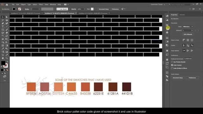Pick the Magic Wand tool
The height and width of the screenshot is (114, 203).
click(x=3, y=20)
